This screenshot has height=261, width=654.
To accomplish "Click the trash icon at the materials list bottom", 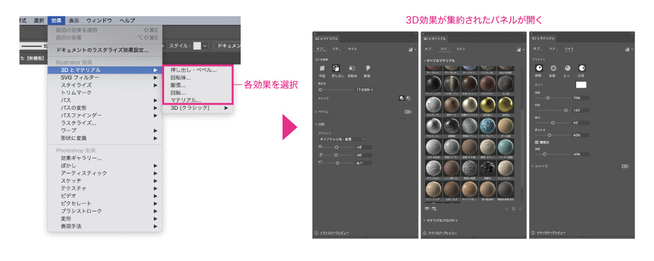I will (x=520, y=208).
